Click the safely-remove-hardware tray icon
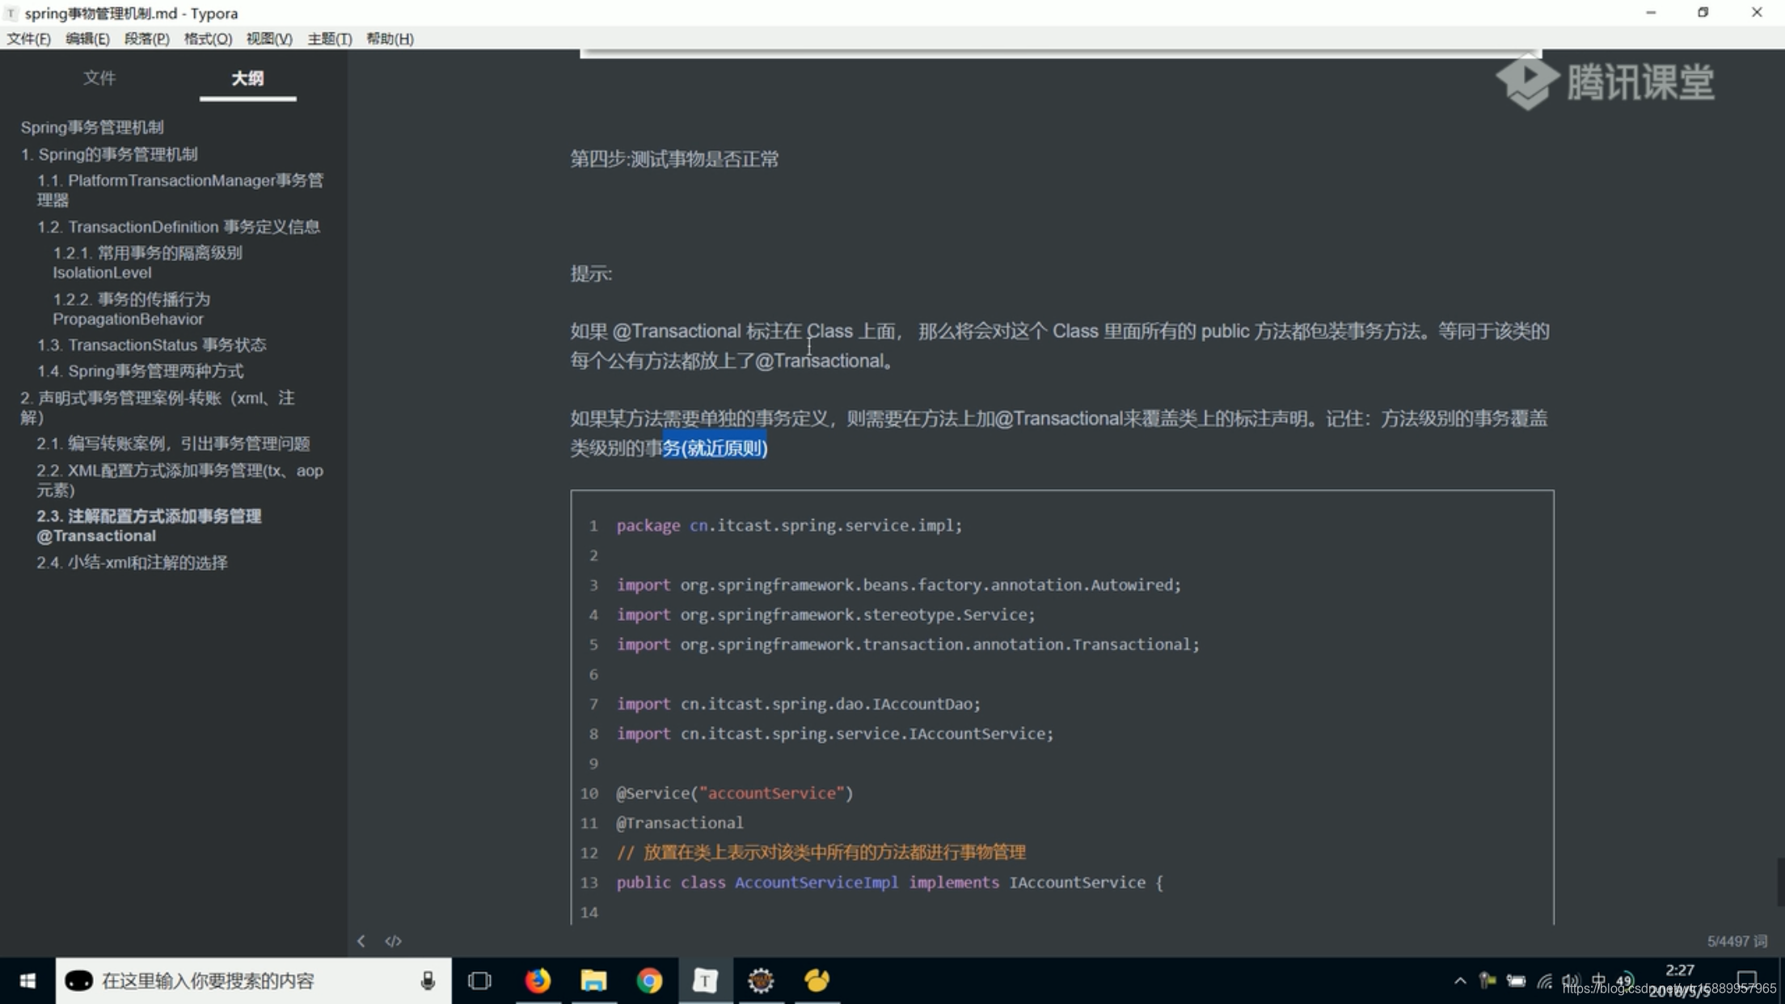Image resolution: width=1785 pixels, height=1004 pixels. (1487, 981)
